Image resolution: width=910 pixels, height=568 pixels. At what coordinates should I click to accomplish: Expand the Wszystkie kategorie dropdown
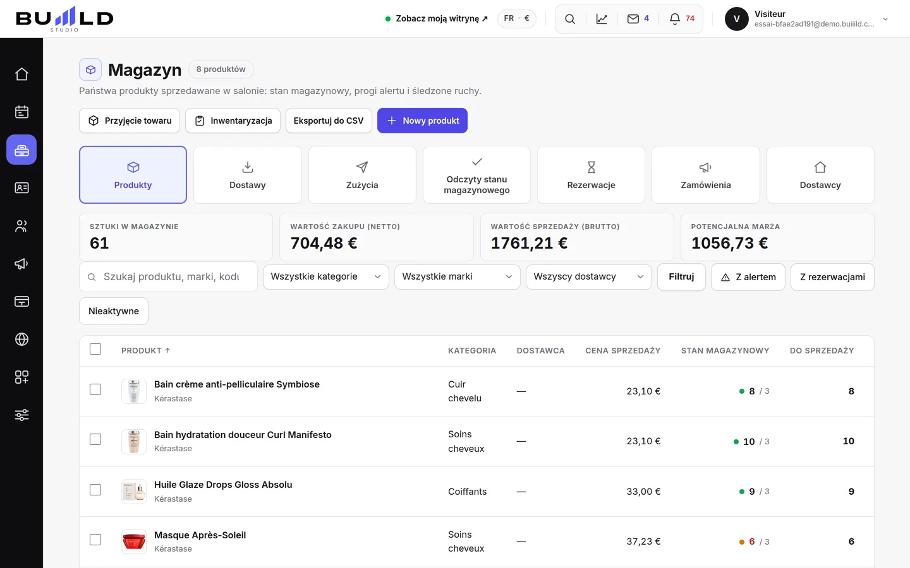tap(326, 277)
